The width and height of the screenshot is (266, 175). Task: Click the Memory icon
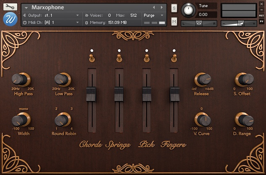pos(86,23)
